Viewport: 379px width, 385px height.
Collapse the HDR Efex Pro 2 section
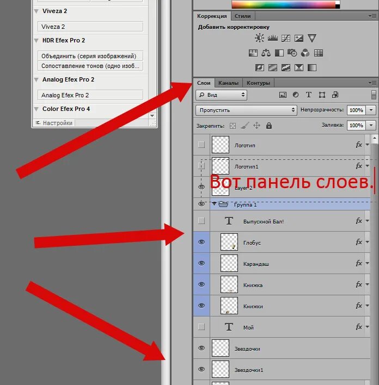pos(36,41)
